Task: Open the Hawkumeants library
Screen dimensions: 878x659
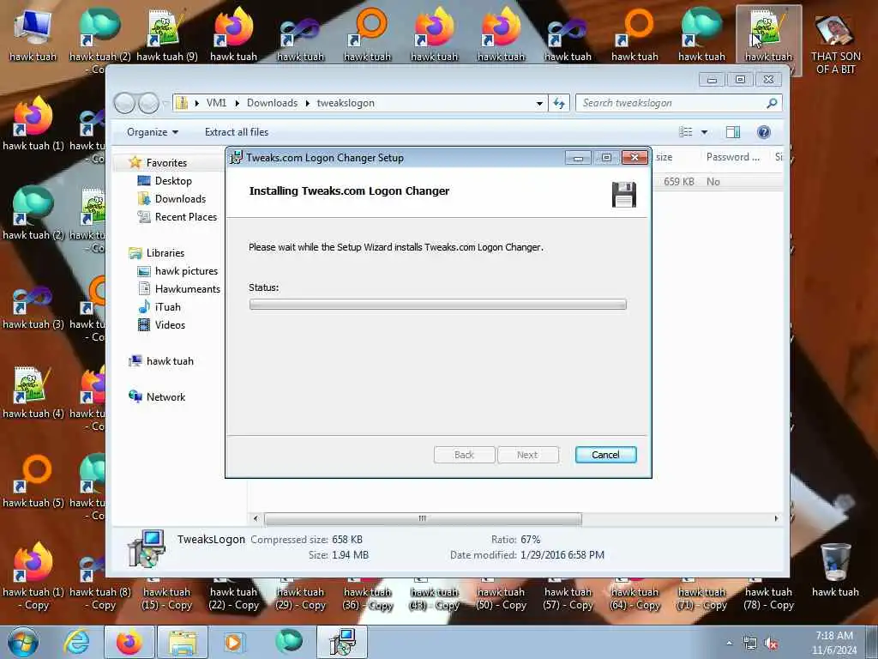Action: tap(187, 288)
